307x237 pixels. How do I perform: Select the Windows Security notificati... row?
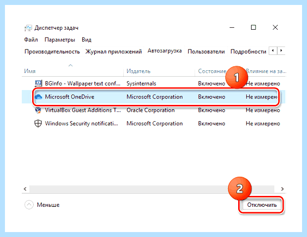click(x=154, y=124)
